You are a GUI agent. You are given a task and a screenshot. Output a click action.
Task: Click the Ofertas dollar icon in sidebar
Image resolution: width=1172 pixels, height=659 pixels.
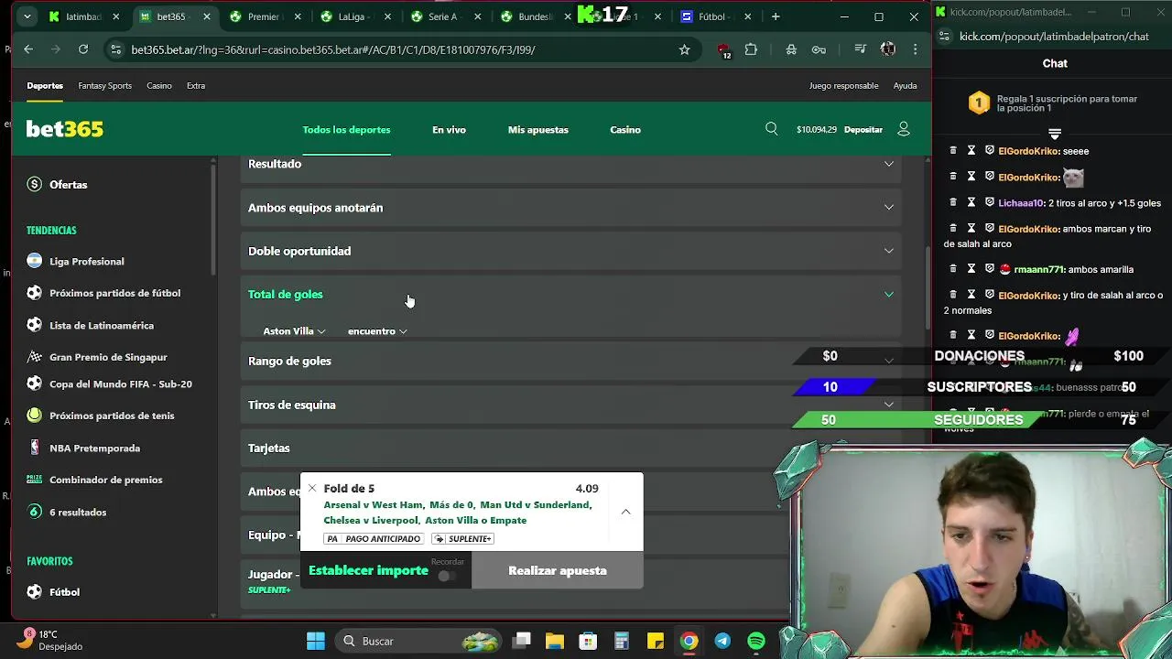(x=35, y=184)
